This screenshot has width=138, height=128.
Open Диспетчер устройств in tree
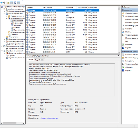[16, 44]
